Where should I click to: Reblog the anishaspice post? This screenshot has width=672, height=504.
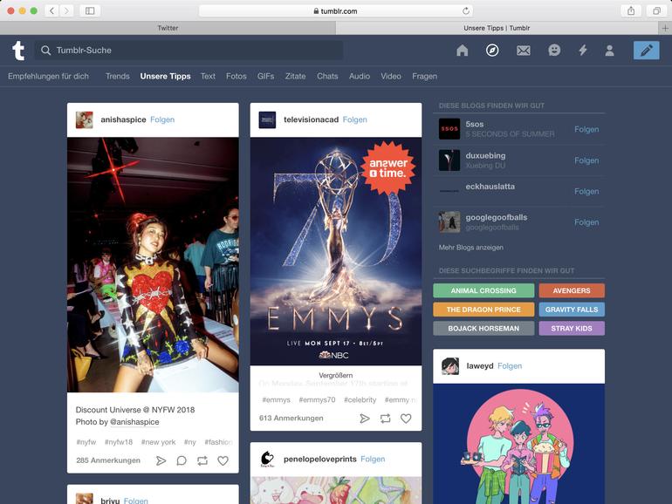[x=202, y=460]
